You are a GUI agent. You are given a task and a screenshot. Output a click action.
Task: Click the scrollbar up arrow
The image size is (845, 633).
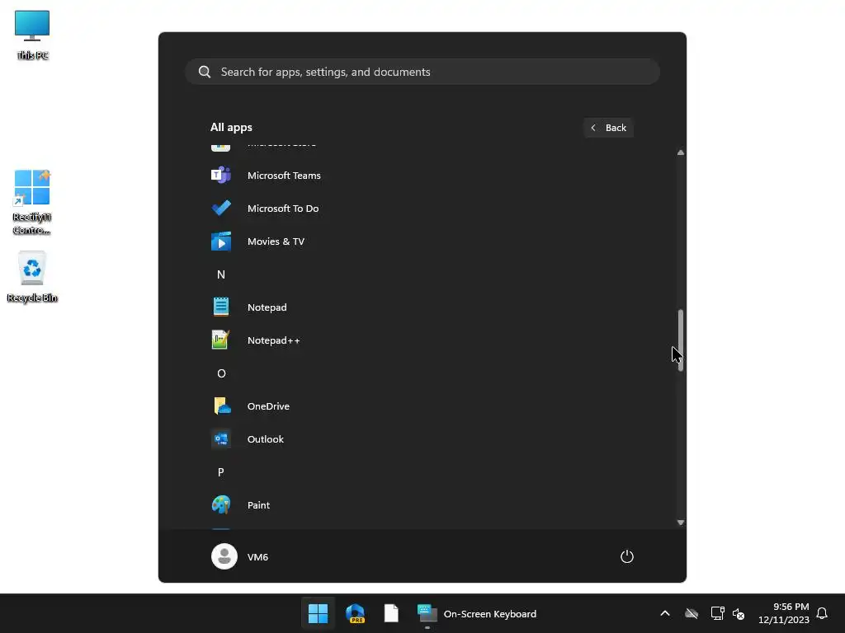coord(681,152)
